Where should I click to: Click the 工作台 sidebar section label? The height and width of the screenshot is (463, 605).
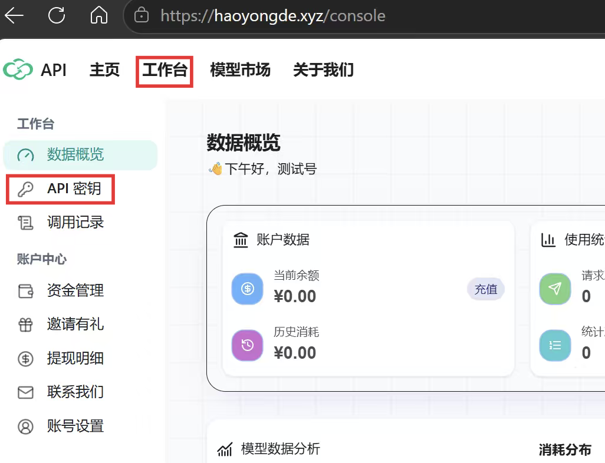pyautogui.click(x=35, y=124)
